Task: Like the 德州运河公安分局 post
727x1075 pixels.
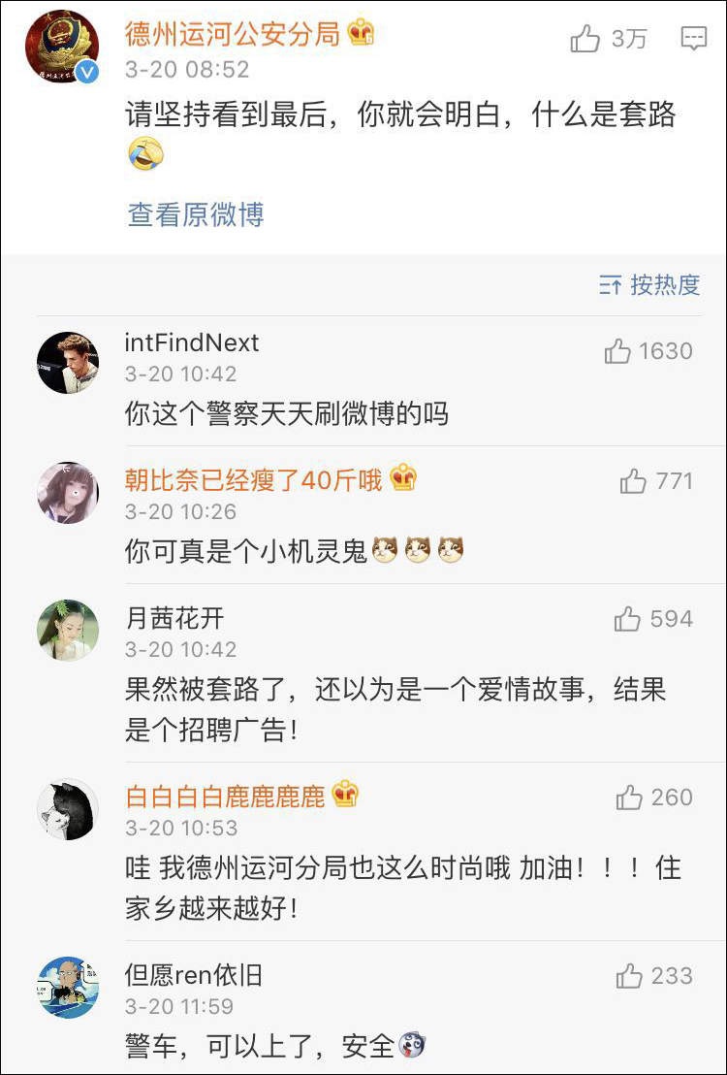Action: point(585,39)
